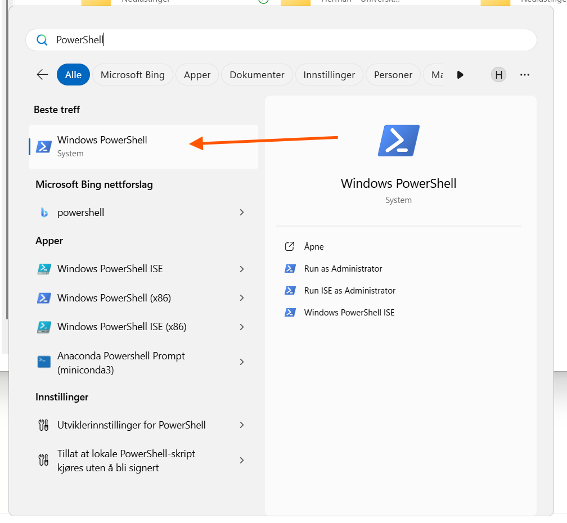Viewport: 567px width, 523px height.
Task: Expand Tillat at lokale PowerShell-skript options
Action: tap(241, 460)
